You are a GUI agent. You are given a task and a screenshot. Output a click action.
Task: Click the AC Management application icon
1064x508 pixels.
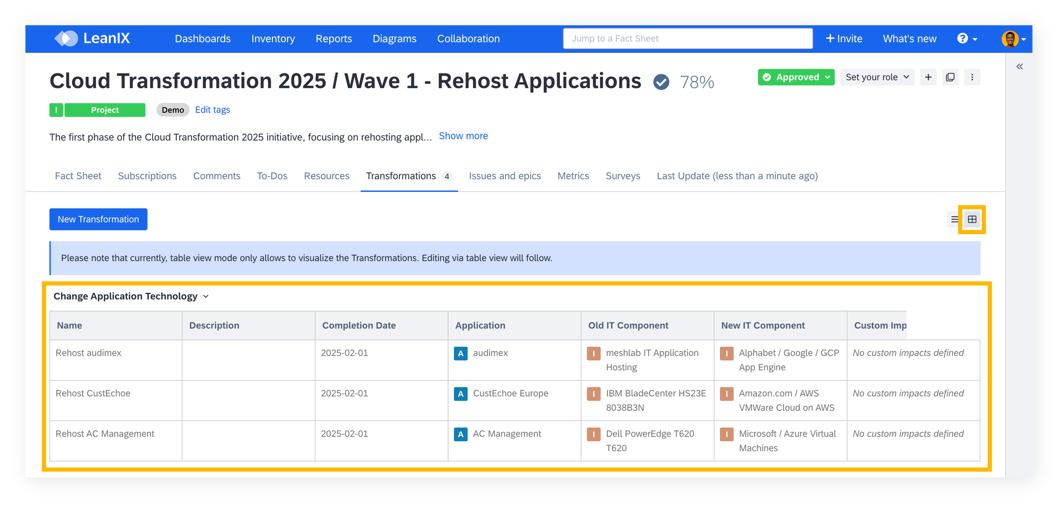point(460,434)
